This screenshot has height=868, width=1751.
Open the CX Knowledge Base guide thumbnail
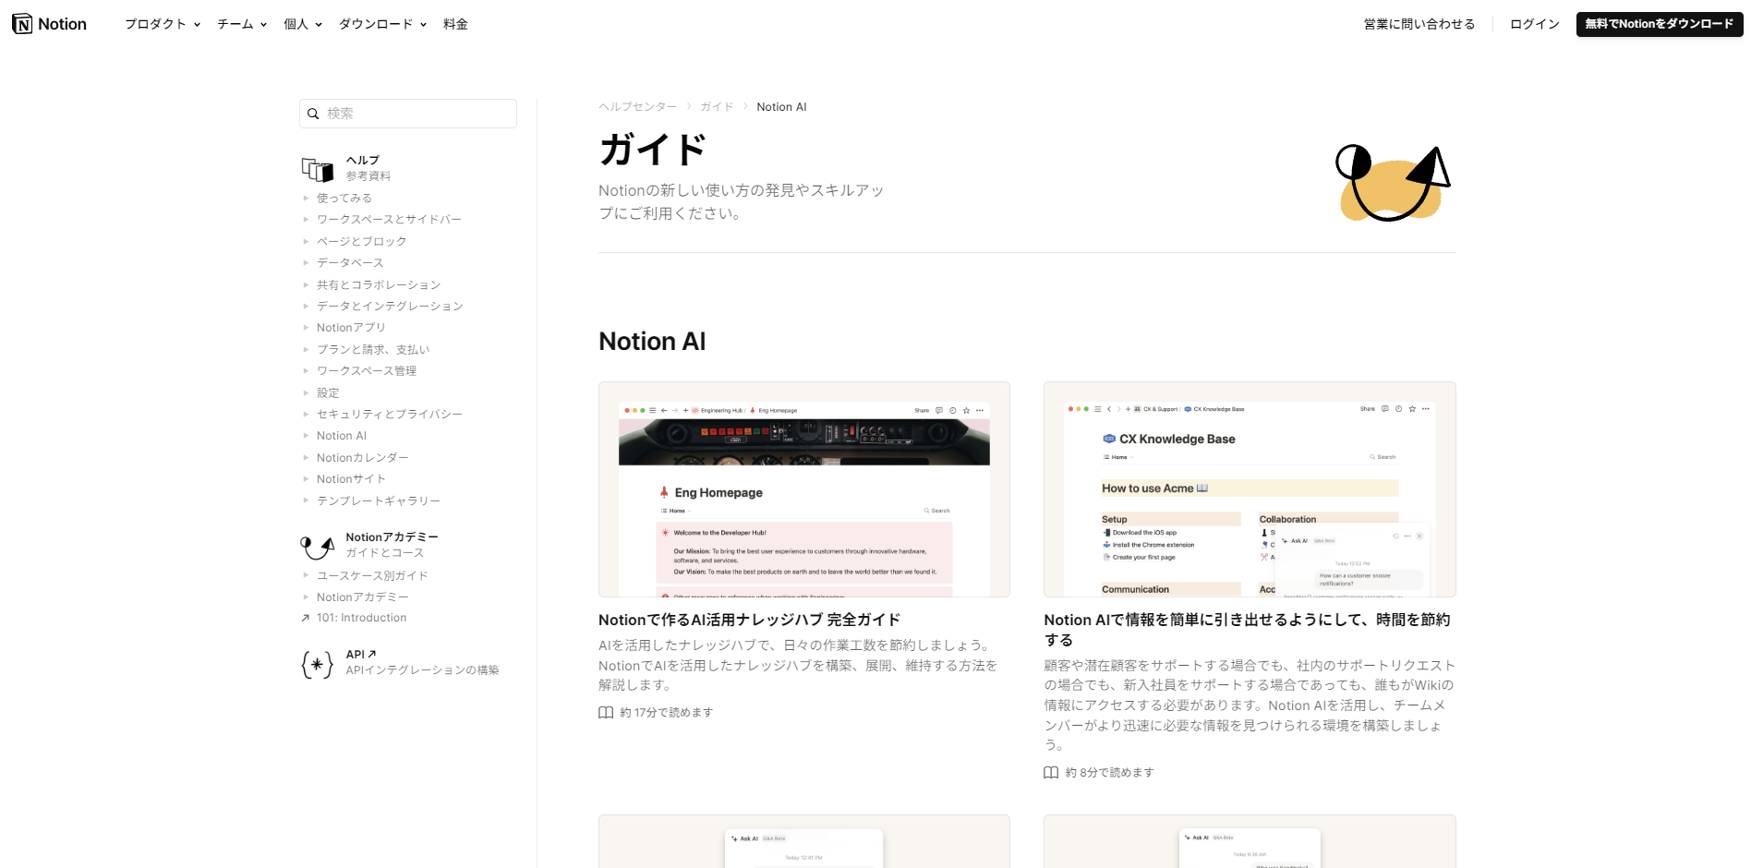(x=1249, y=489)
